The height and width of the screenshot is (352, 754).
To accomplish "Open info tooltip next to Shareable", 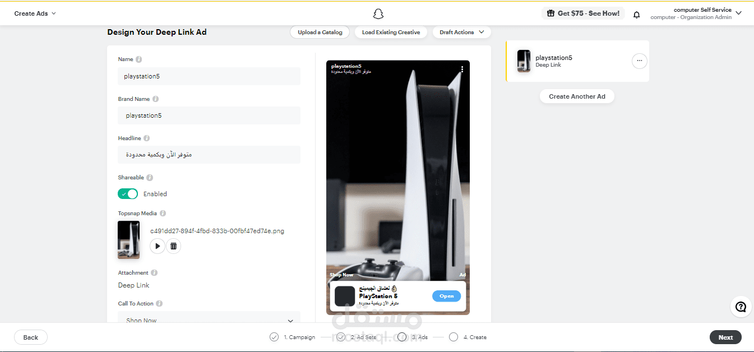I will click(150, 178).
